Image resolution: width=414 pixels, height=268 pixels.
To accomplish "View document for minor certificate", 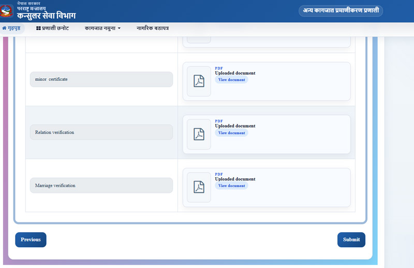I will tap(231, 80).
